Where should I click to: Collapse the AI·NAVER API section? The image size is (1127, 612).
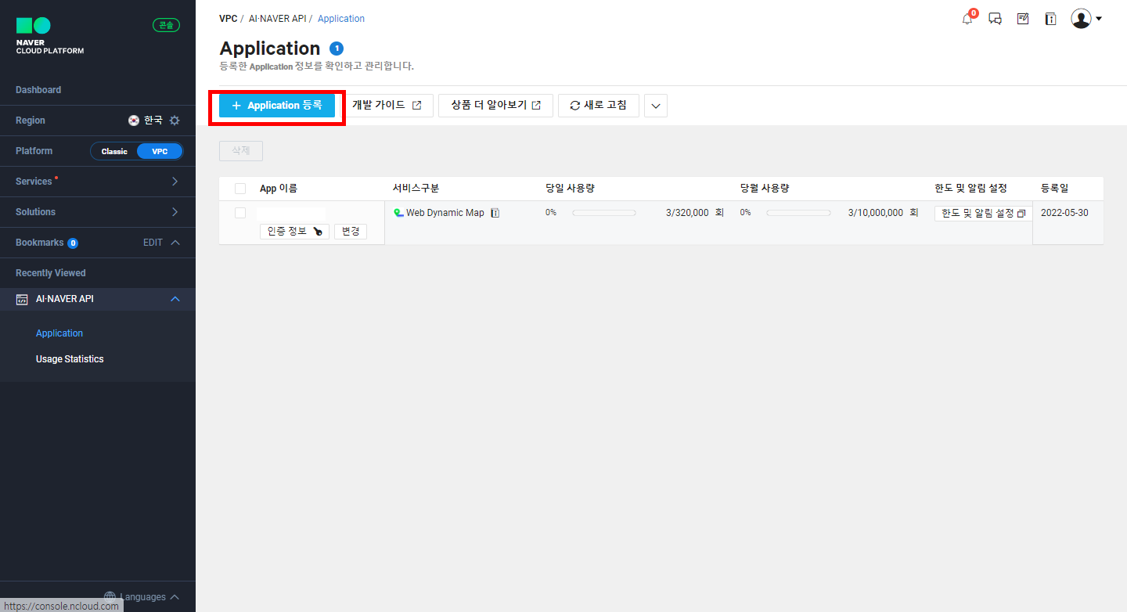175,299
